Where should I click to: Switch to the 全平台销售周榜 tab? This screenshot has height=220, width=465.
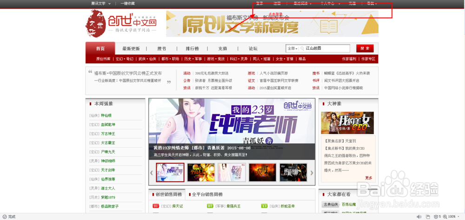coord(207,194)
